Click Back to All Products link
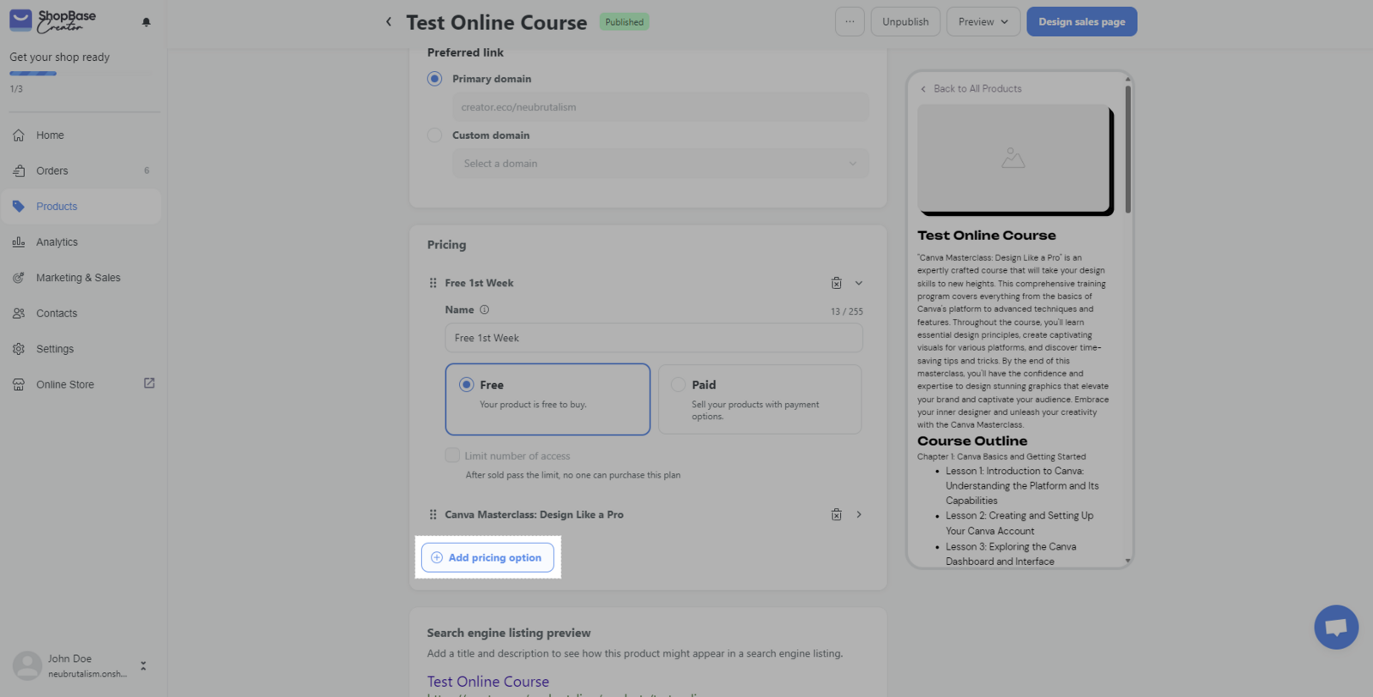The image size is (1373, 697). 971,88
